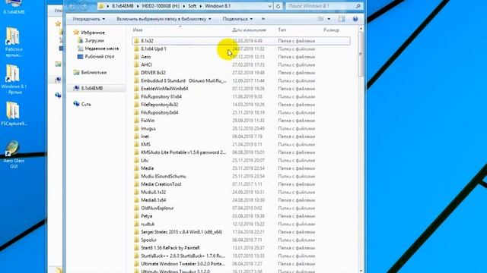
Task: Click the HDD2-1000GB (H:) breadcrumb
Action: coord(161,6)
